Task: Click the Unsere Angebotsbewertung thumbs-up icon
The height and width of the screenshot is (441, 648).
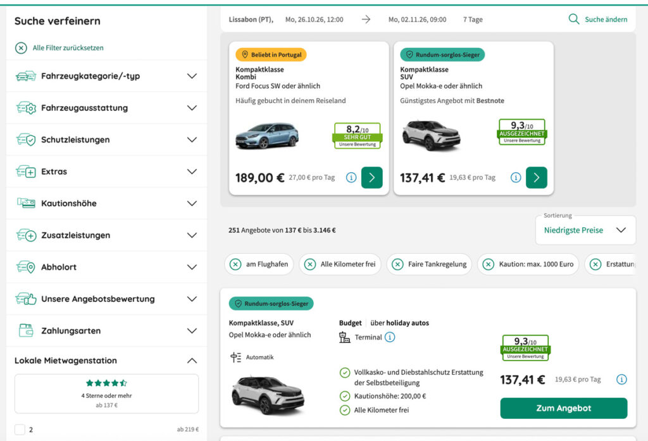Action: point(25,299)
